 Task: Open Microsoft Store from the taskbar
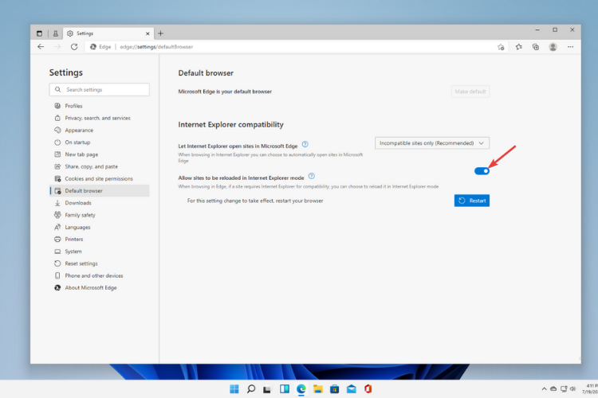[x=334, y=388]
